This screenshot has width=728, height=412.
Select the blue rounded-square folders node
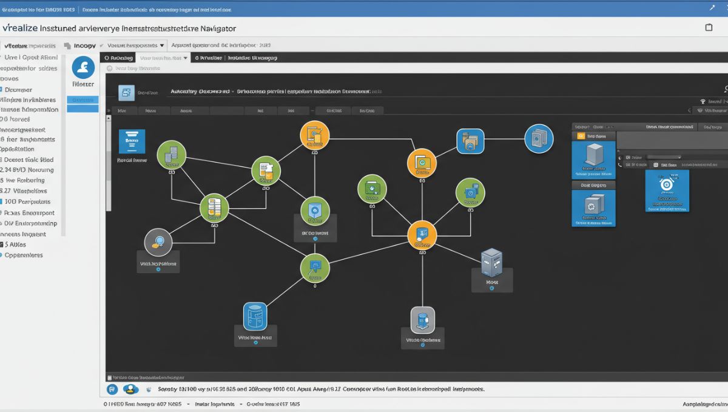[470, 141]
